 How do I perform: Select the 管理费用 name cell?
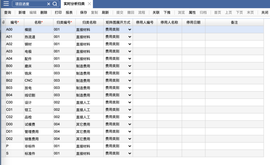click(39, 131)
